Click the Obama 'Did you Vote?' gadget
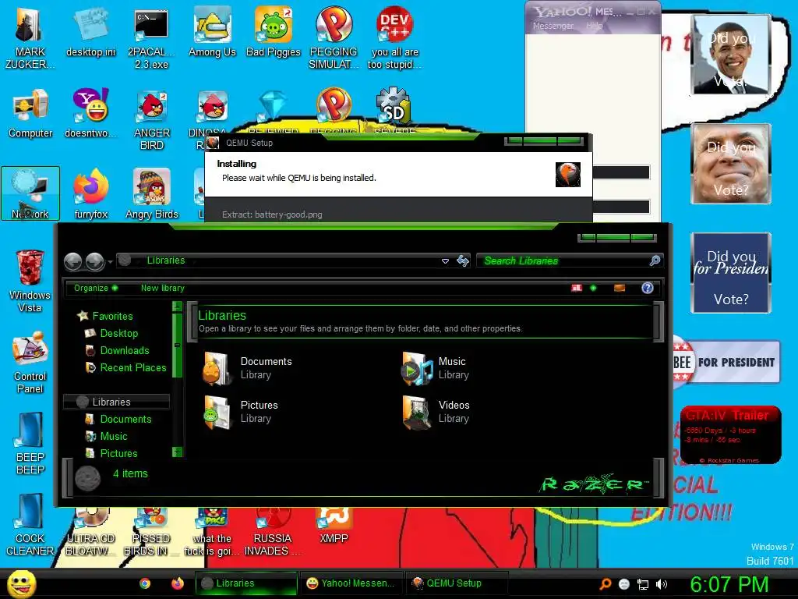The image size is (798, 599). tap(731, 55)
